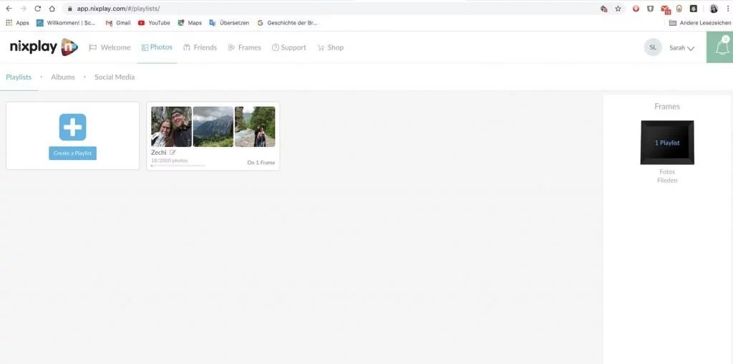This screenshot has height=364, width=733.
Task: Click the Zechi photo count progress bar
Action: point(178,166)
